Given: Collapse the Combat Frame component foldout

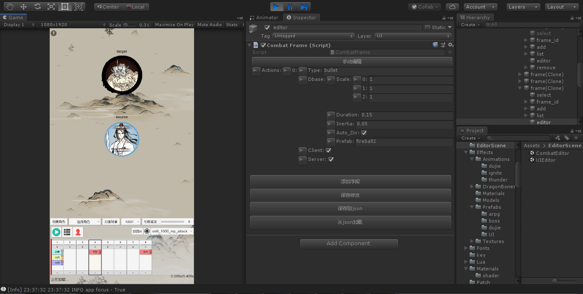Looking at the screenshot, I should point(249,45).
